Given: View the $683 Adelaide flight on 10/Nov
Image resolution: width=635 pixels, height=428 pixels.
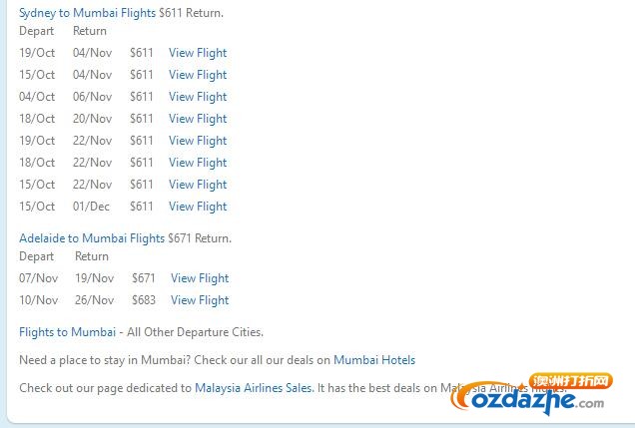Looking at the screenshot, I should (x=200, y=300).
